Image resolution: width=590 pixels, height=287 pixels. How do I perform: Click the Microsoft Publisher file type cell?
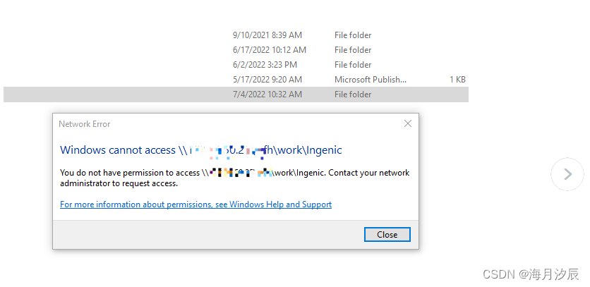[370, 80]
